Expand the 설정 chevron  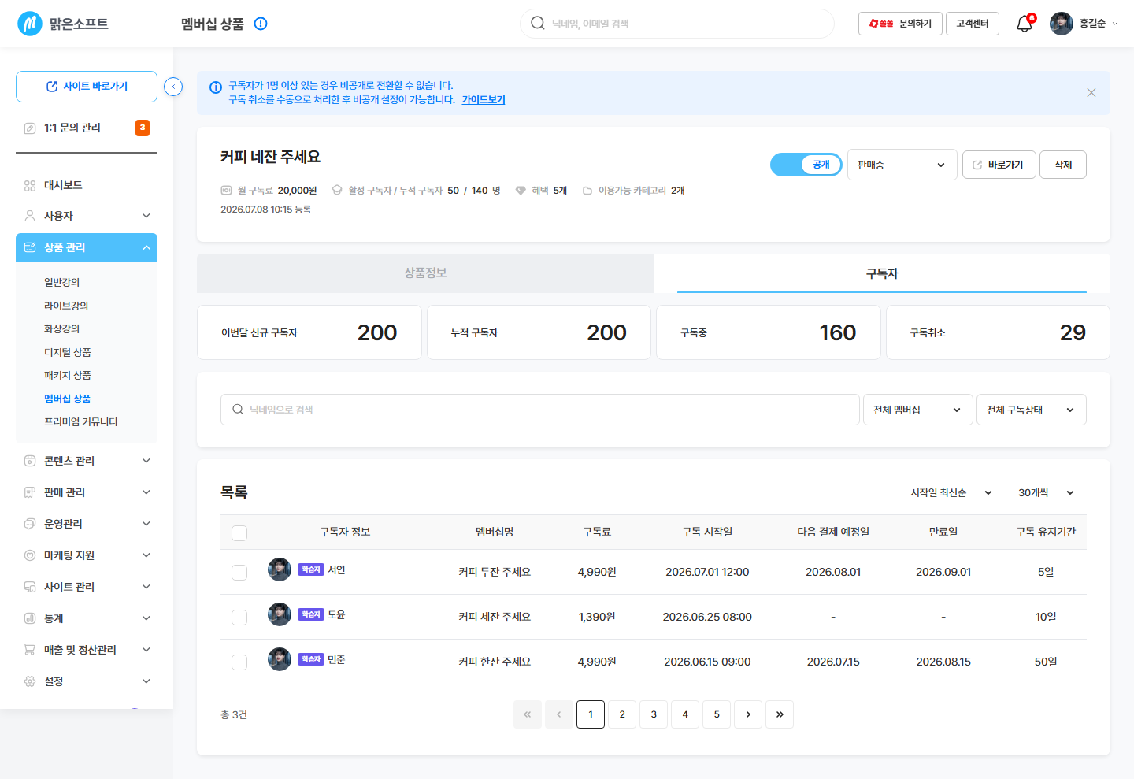pos(146,681)
